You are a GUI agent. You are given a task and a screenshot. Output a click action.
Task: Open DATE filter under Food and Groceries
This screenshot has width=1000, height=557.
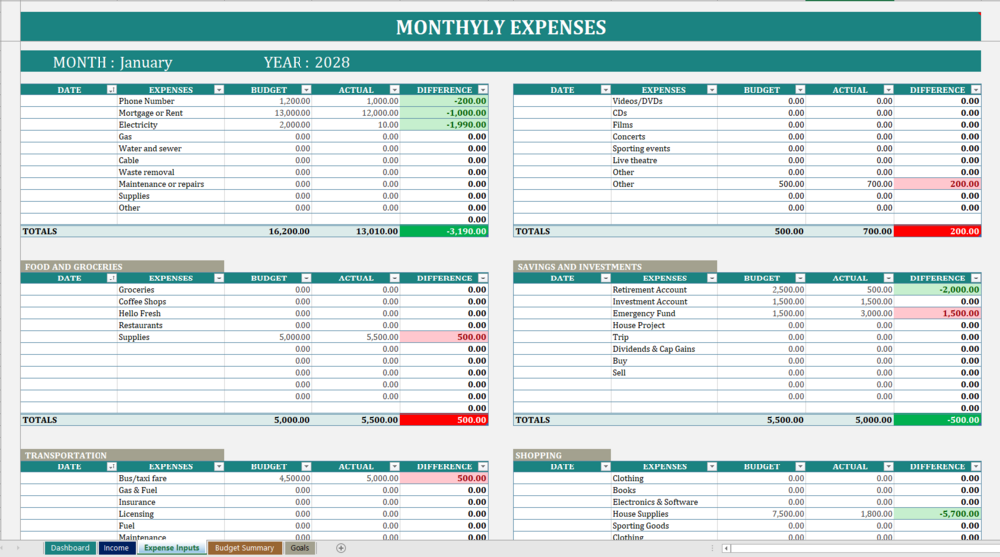coord(112,278)
